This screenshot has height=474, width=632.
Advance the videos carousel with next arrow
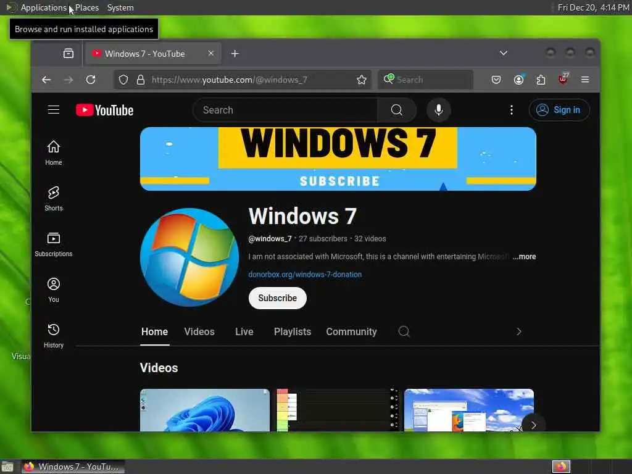533,425
